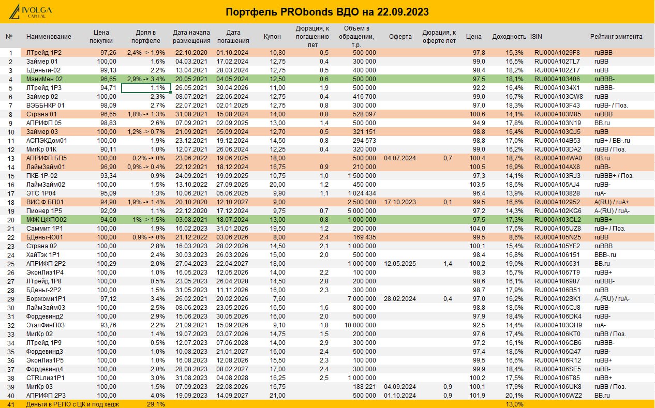Select the "ЭталФинП03" name cell
655x408 pixels.
coord(46,325)
